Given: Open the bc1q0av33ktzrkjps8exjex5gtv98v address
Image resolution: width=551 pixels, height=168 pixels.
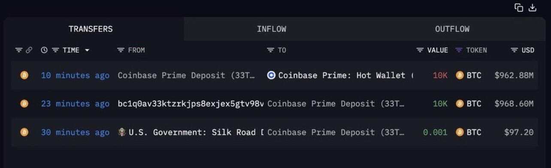Looking at the screenshot, I should (191, 104).
